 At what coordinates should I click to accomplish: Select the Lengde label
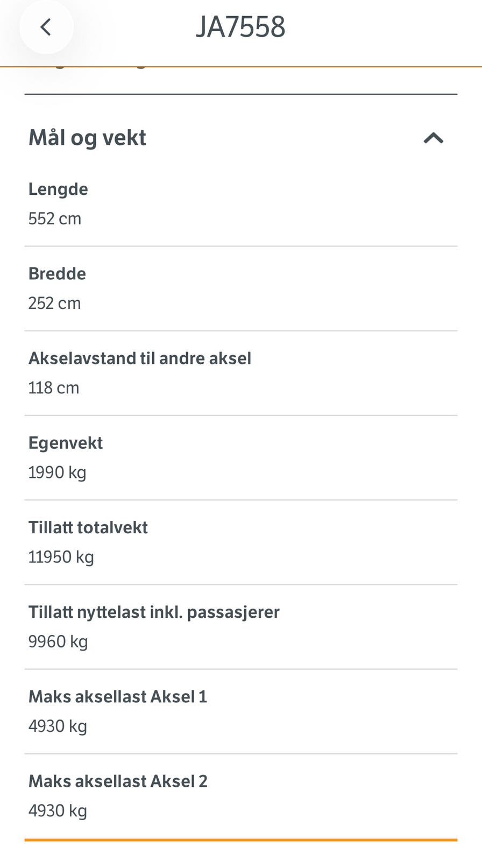coord(58,189)
